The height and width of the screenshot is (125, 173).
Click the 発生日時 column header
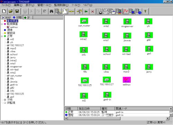89,108
